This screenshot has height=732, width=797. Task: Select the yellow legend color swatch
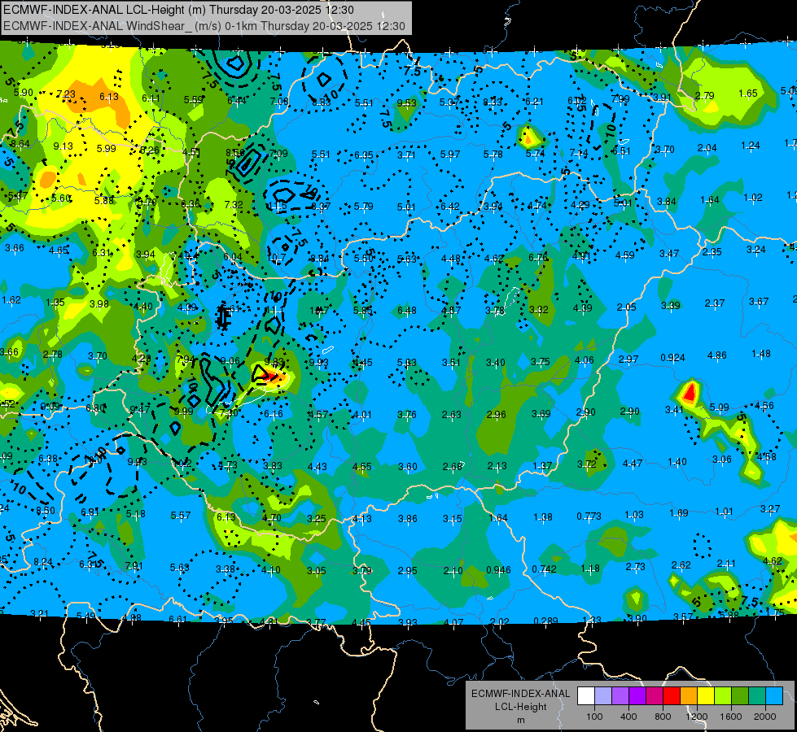click(706, 696)
